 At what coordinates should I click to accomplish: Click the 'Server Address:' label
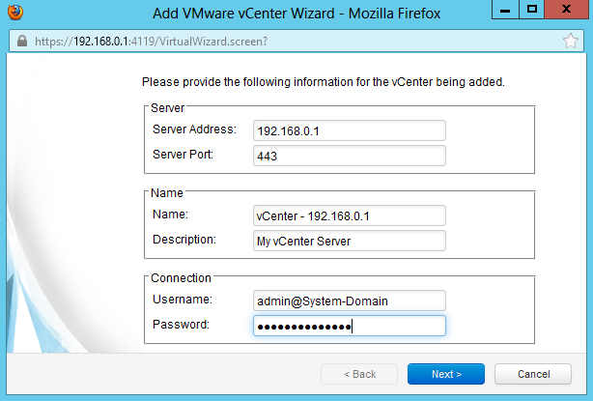[x=194, y=129]
